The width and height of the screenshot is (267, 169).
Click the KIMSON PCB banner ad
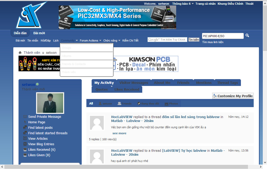click(146, 64)
